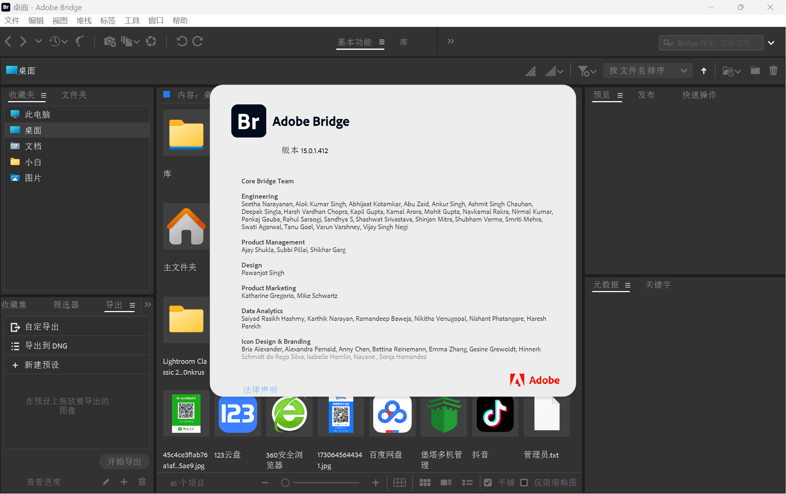Open the refine batch icon dropdown

(x=130, y=41)
